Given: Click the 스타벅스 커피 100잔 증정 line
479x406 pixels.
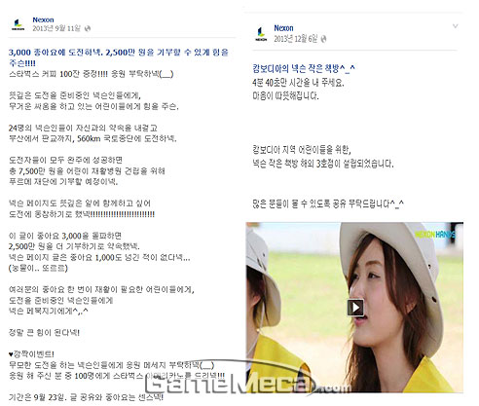Looking at the screenshot, I should [x=92, y=74].
